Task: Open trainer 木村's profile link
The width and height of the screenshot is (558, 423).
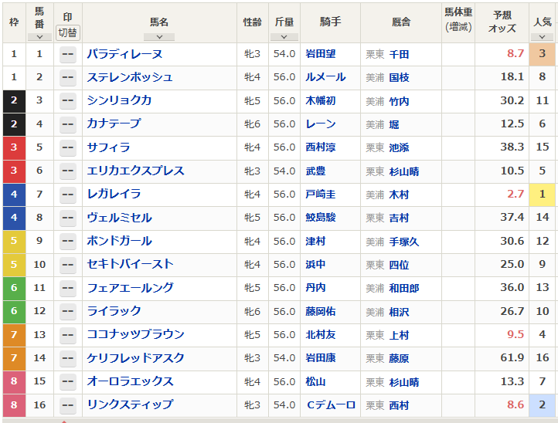Action: (399, 195)
